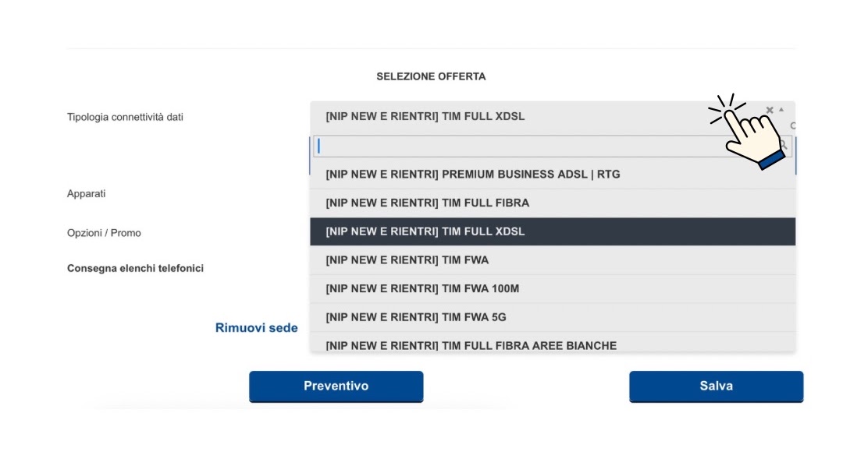843x473 pixels.
Task: Click the selected TIM FULL XDSL header box
Action: (507, 116)
